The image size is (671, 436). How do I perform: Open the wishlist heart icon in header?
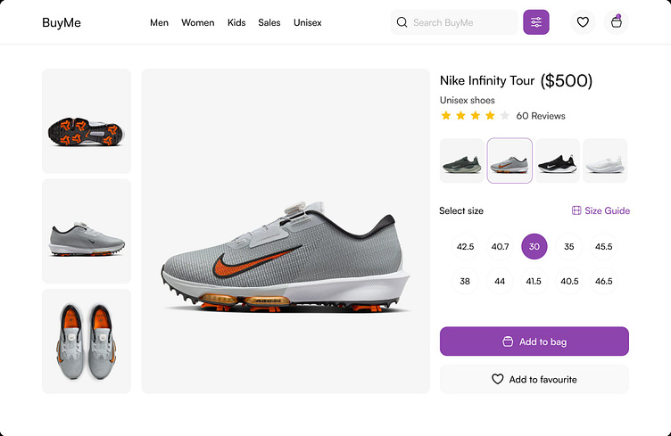pyautogui.click(x=583, y=22)
